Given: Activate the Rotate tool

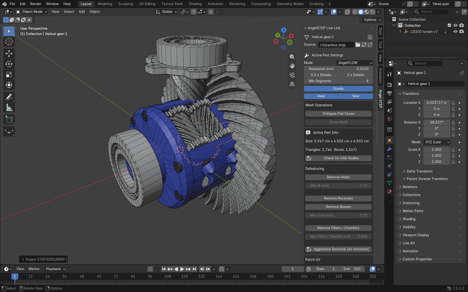Looking at the screenshot, I should [x=9, y=64].
